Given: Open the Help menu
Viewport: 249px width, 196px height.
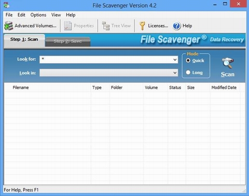Looking at the screenshot, I should 71,15.
